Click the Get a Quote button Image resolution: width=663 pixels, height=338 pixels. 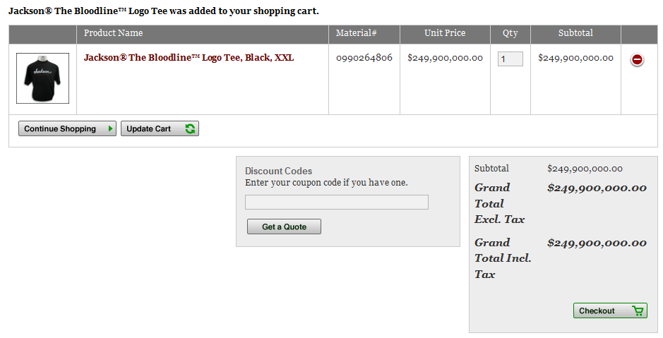[284, 227]
